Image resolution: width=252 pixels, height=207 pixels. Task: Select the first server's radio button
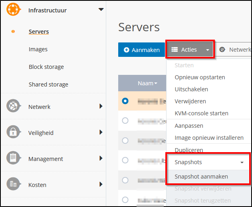click(125, 101)
